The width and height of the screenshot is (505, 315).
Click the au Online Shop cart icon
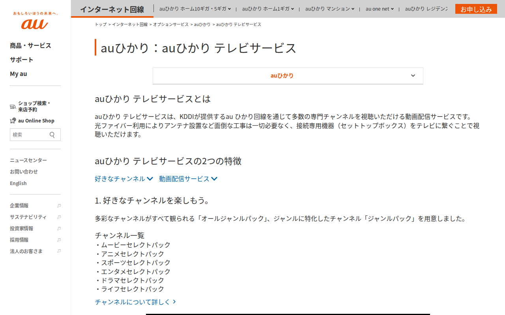point(13,120)
